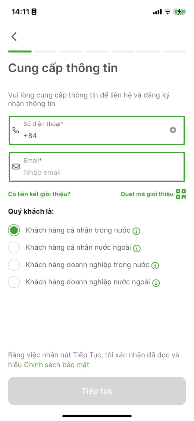Show info for Khách hàng cá nhân nước ngoài
The height and width of the screenshot is (421, 194).
(x=137, y=248)
